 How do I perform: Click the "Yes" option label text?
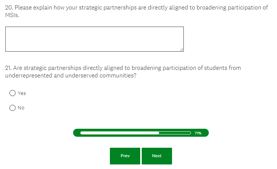(x=22, y=93)
